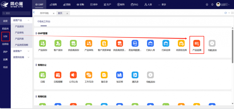Viewport: 234px width, 109px height.
Task: Click the vertical scrollbar of the workspace
Action: click(233, 46)
